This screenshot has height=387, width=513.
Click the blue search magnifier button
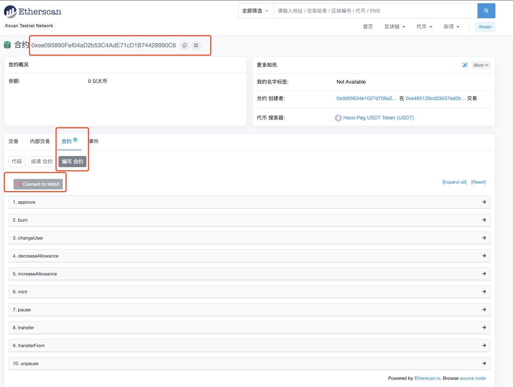pyautogui.click(x=486, y=11)
